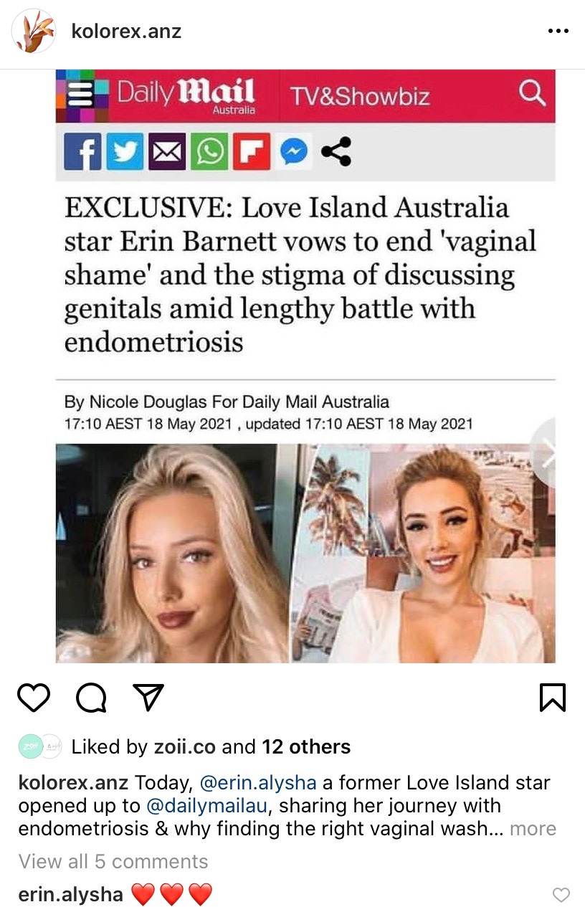Open kolorex.anz profile avatar

pos(34,32)
